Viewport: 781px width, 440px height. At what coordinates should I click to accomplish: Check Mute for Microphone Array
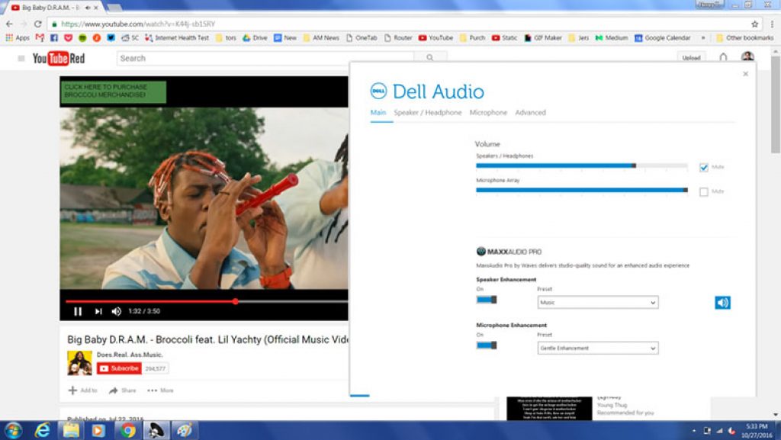coord(703,191)
